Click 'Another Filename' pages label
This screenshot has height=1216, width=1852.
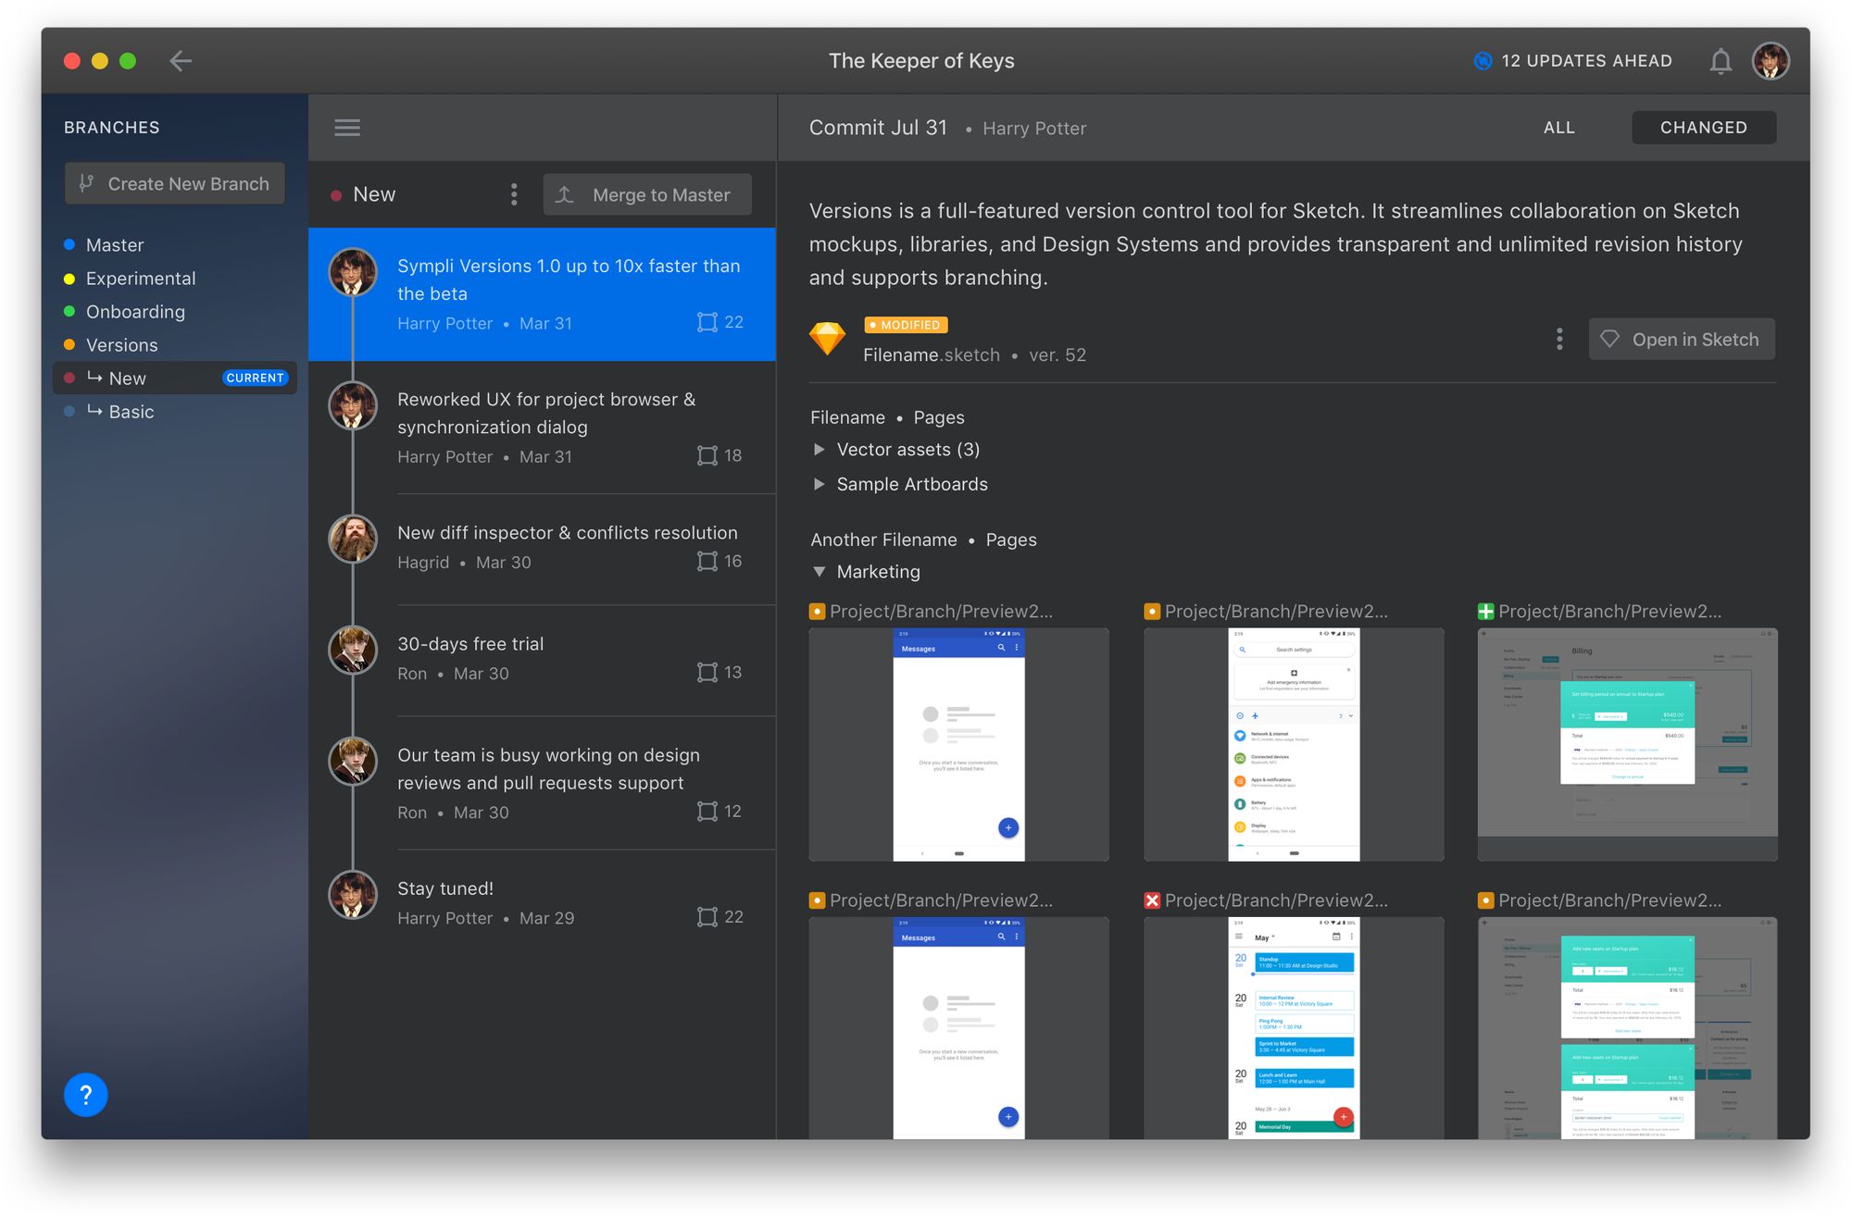(x=884, y=540)
